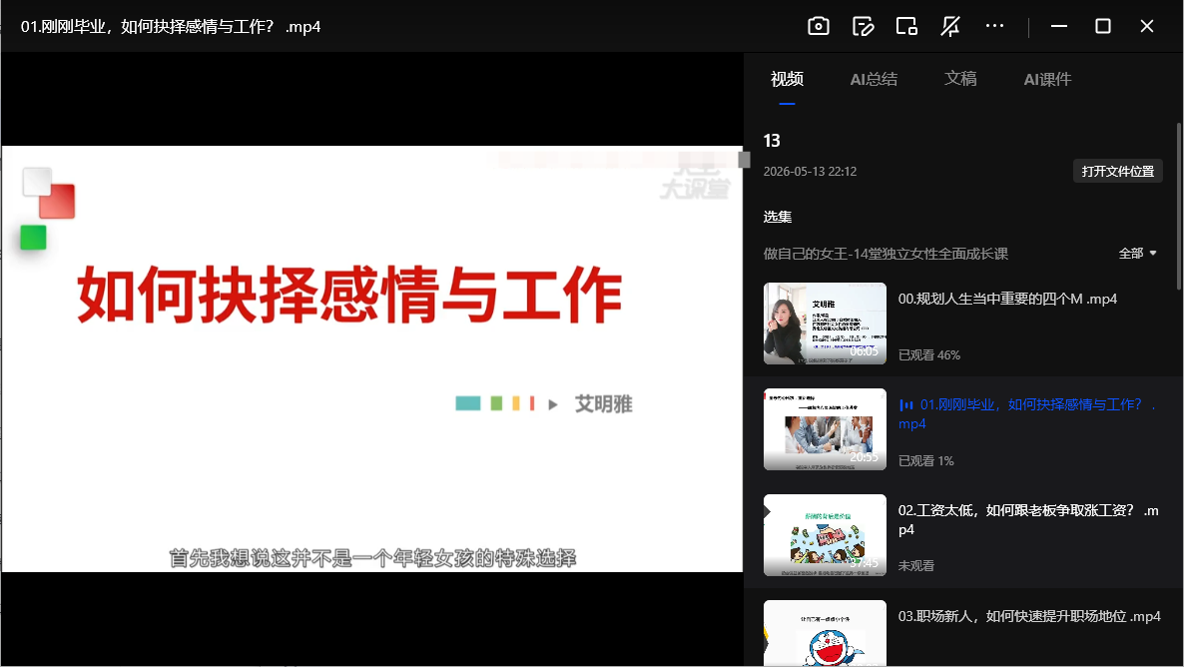Click the folder name 13
Screen dimensions: 1184x667
771,141
